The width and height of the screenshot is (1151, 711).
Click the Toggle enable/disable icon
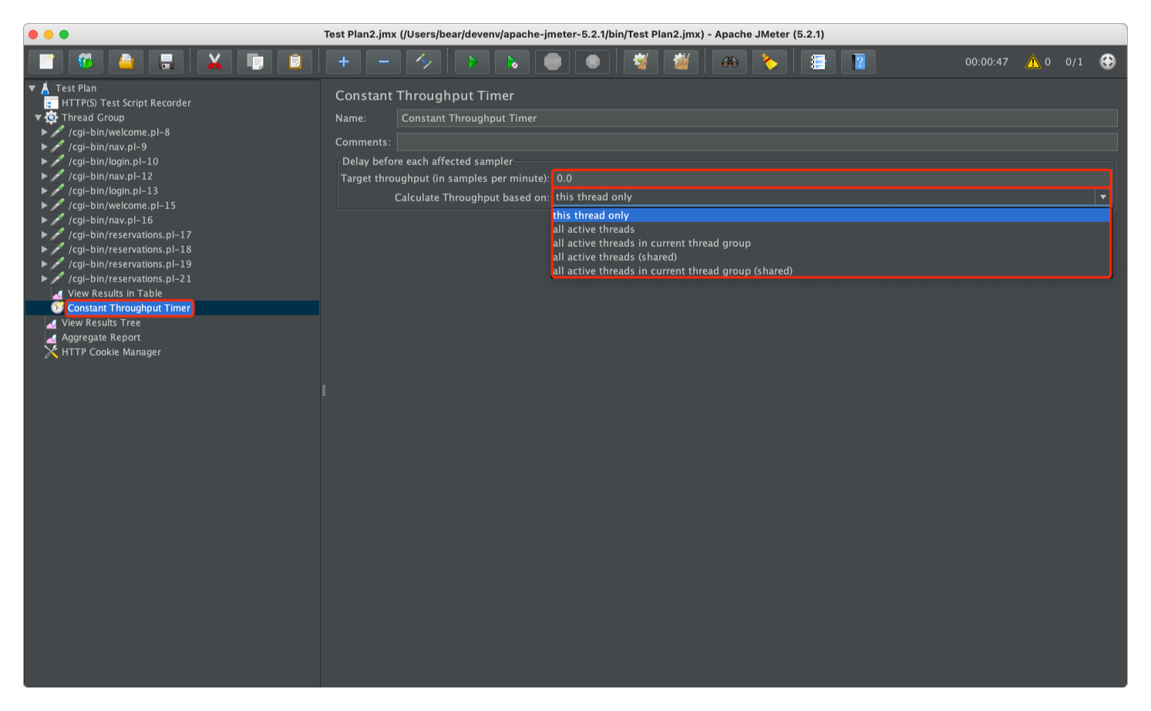click(424, 62)
